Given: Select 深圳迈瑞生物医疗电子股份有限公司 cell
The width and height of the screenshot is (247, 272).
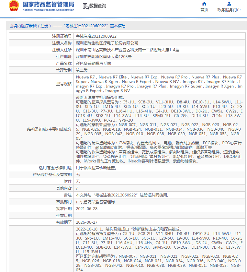Looking at the screenshot, I should 107,43.
